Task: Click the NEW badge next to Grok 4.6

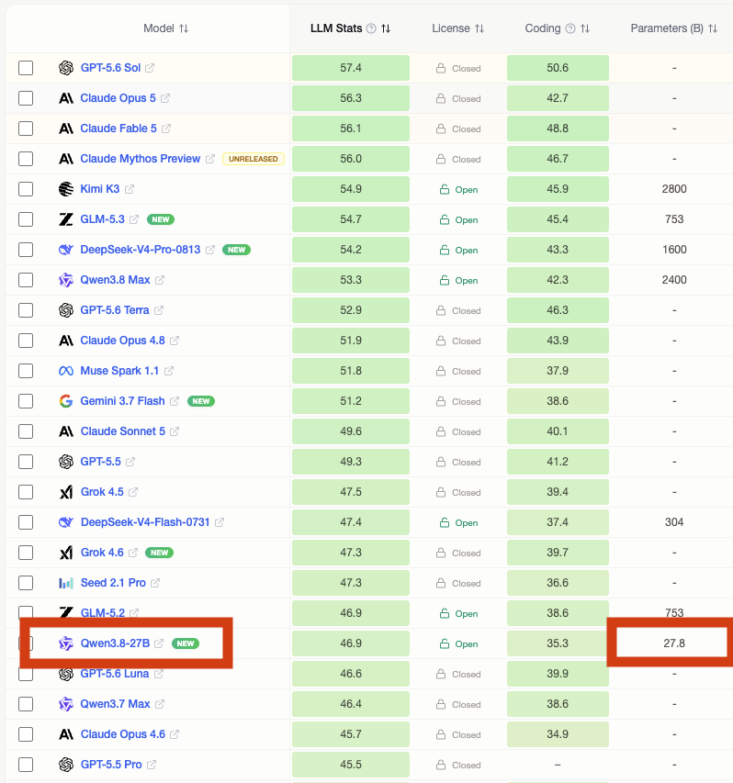Action: (x=160, y=553)
